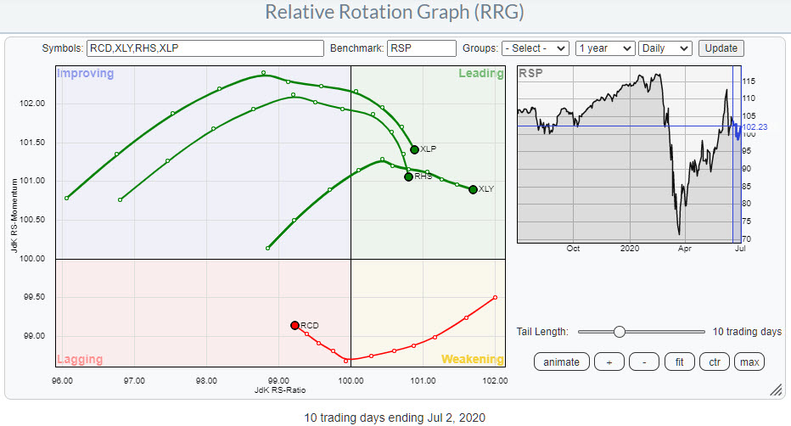791x426 pixels.
Task: Click the end point of RCD red tail
Action: click(495, 297)
